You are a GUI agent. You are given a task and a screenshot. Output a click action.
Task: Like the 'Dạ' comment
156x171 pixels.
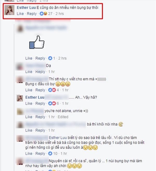click(x=29, y=72)
